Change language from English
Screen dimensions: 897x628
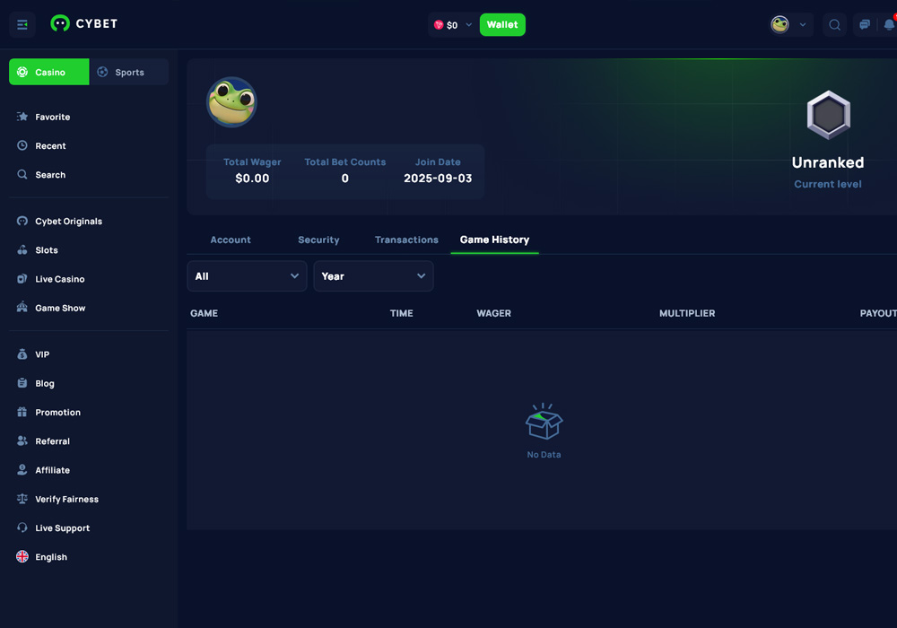click(x=51, y=557)
